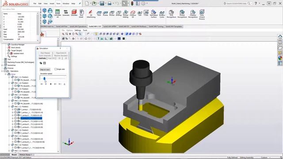This screenshot has width=283, height=159.
Task: Check the F_contour2 operation box
Action: 15,115
